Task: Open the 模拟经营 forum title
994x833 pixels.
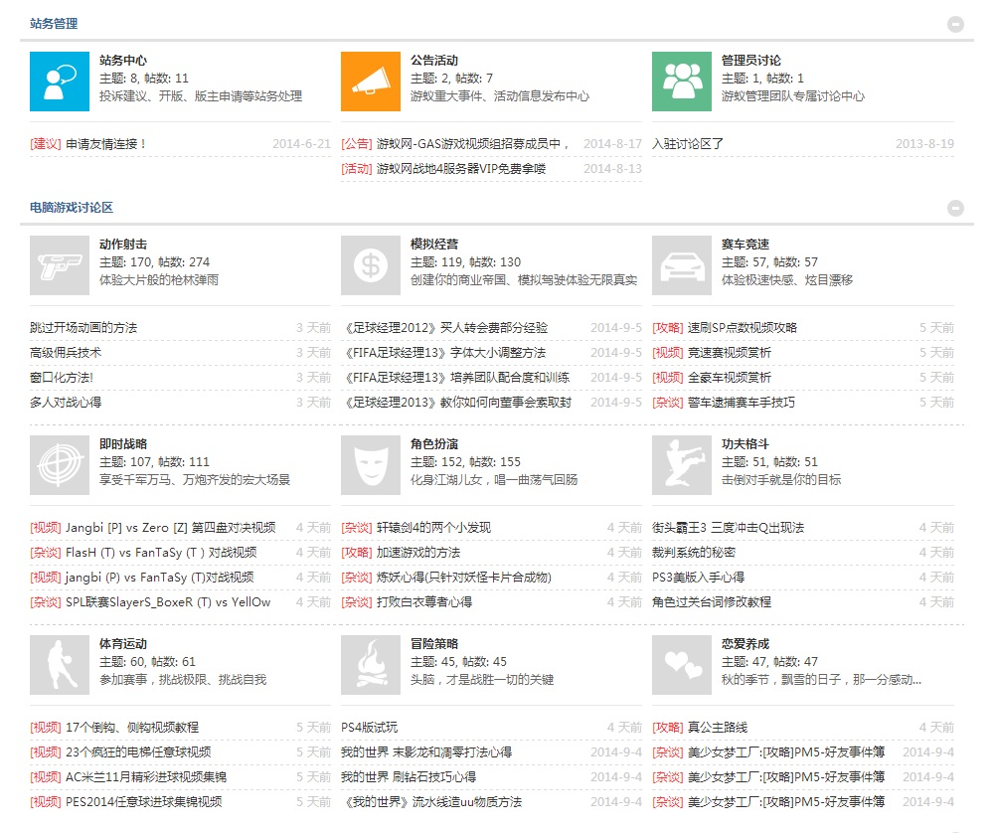Action: [434, 245]
